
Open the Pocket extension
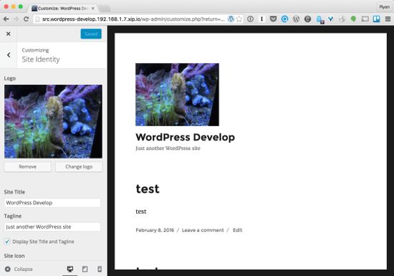pos(273,19)
